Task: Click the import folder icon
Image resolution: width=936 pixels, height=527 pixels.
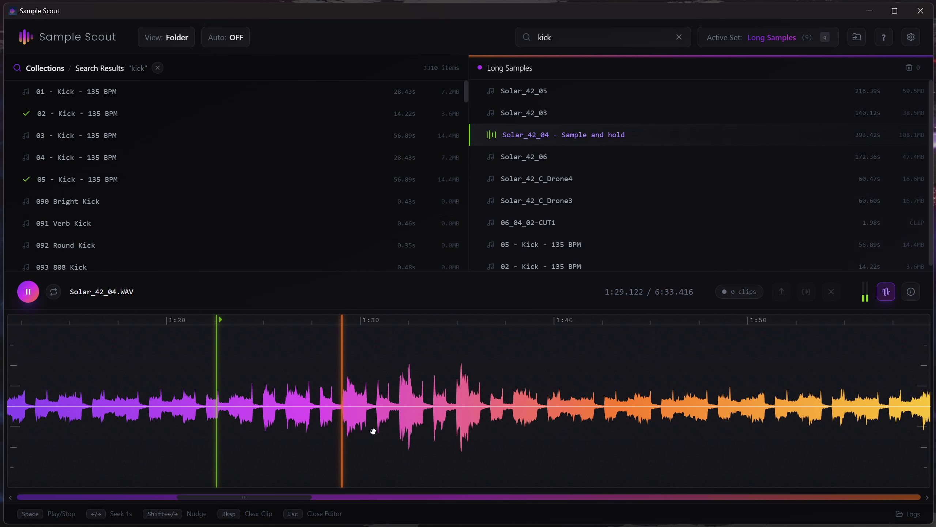Action: pos(856,37)
